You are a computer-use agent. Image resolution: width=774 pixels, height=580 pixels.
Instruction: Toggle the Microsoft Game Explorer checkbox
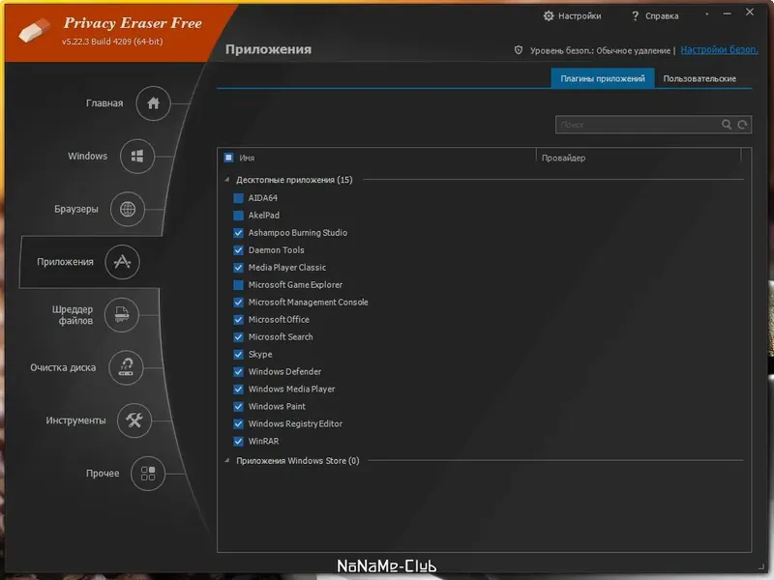(238, 285)
